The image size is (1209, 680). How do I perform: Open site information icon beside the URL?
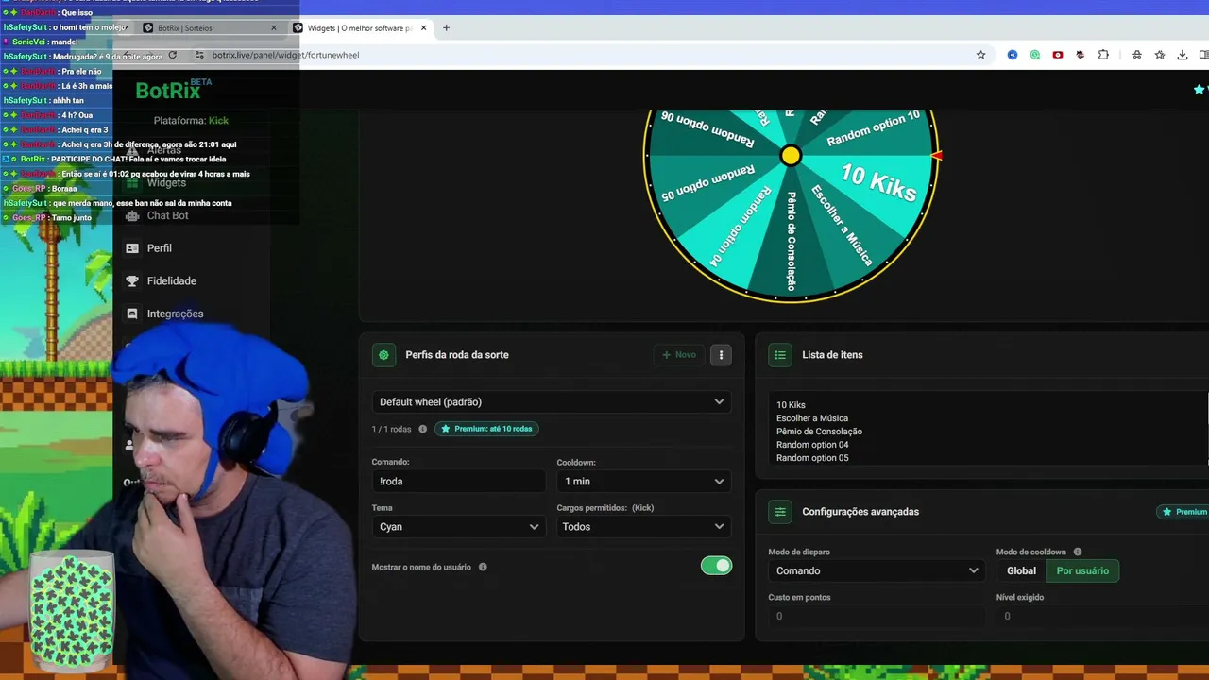(x=199, y=55)
